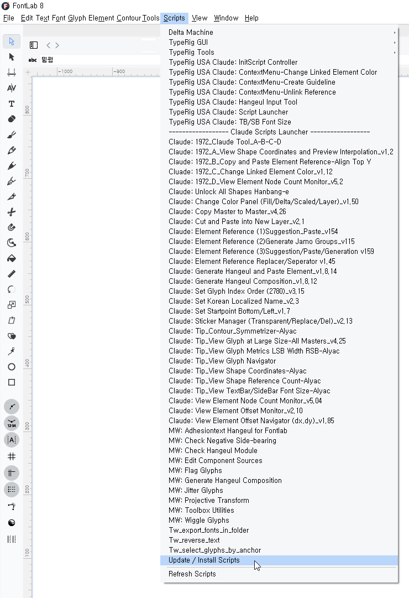This screenshot has width=409, height=598.
Task: Select the Fill bucket tool
Action: [12, 258]
